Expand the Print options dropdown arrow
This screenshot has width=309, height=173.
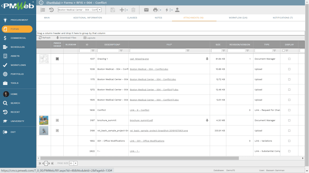click(161, 10)
